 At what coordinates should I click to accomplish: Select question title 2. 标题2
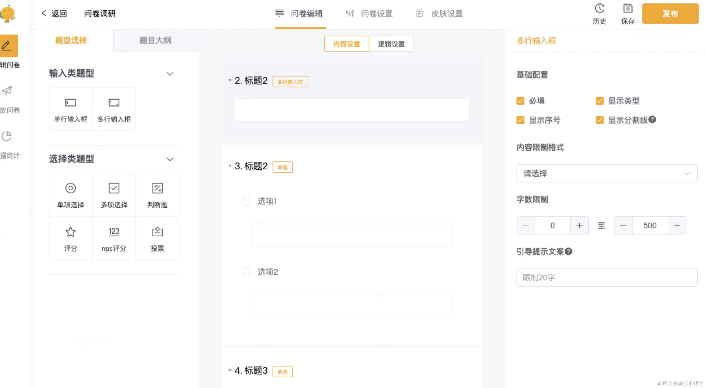click(251, 81)
